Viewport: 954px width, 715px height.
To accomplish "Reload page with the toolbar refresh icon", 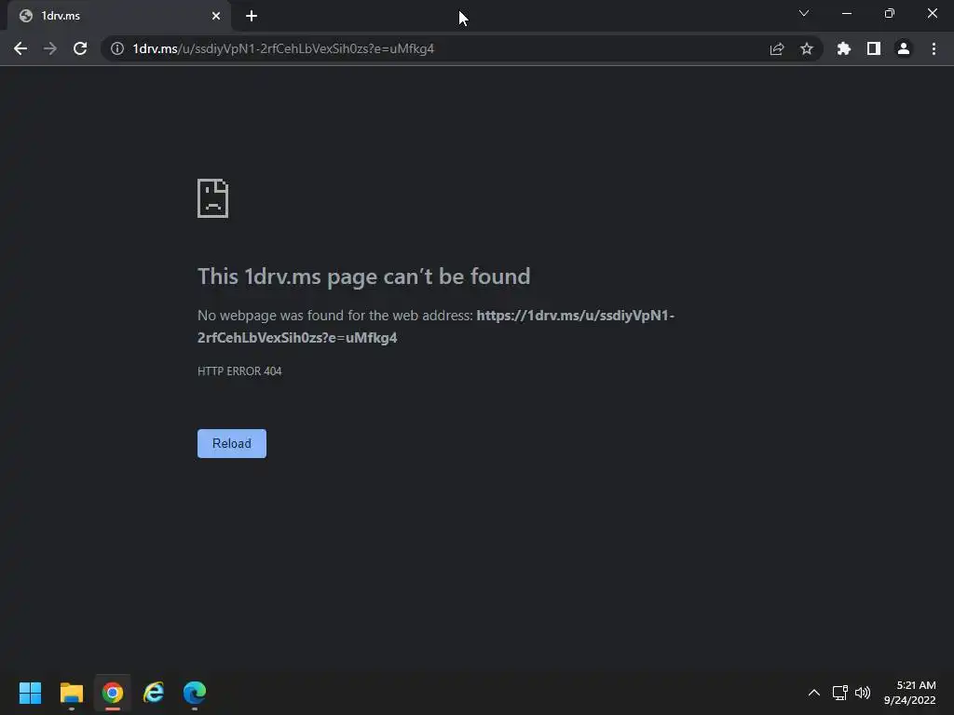I will click(80, 48).
